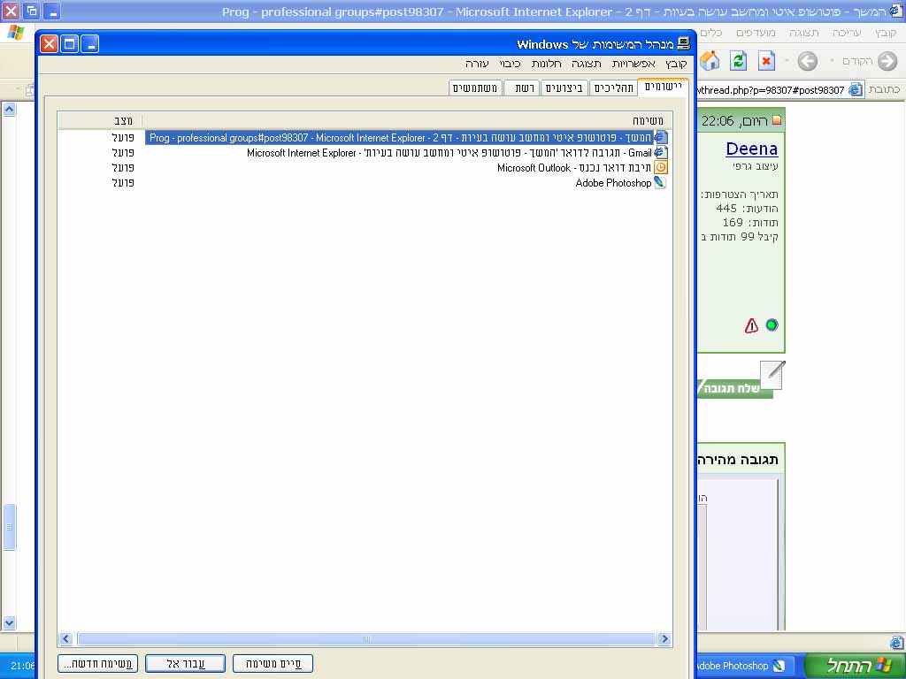Click the task list scrollbar right arrow
The width and height of the screenshot is (906, 679).
click(x=664, y=638)
